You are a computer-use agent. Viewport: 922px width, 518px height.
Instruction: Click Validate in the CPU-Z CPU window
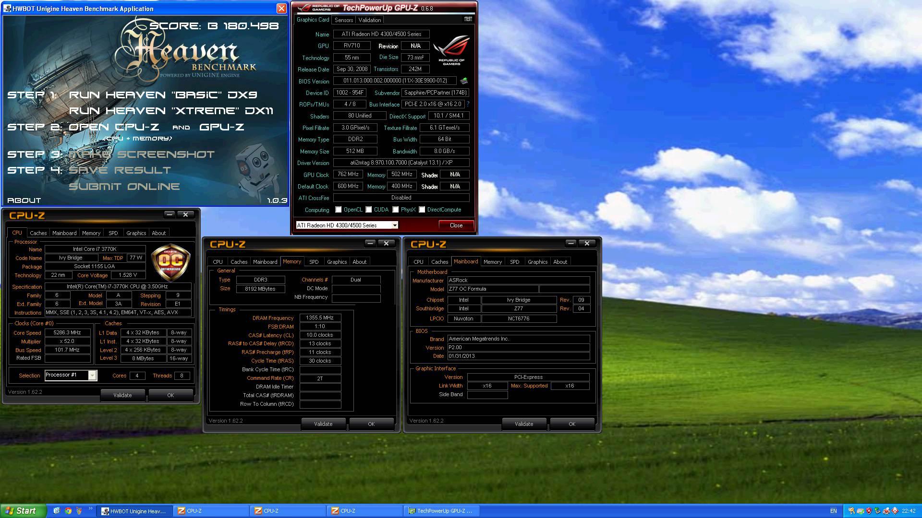pos(122,395)
